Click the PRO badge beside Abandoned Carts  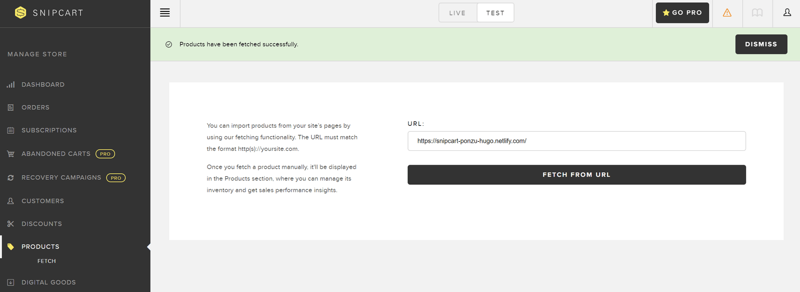105,154
